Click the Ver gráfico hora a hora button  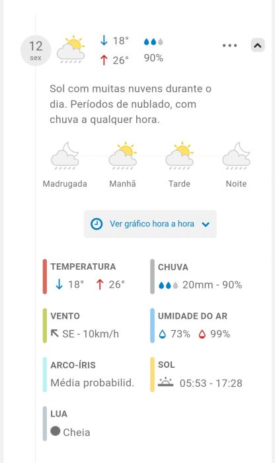tap(150, 224)
